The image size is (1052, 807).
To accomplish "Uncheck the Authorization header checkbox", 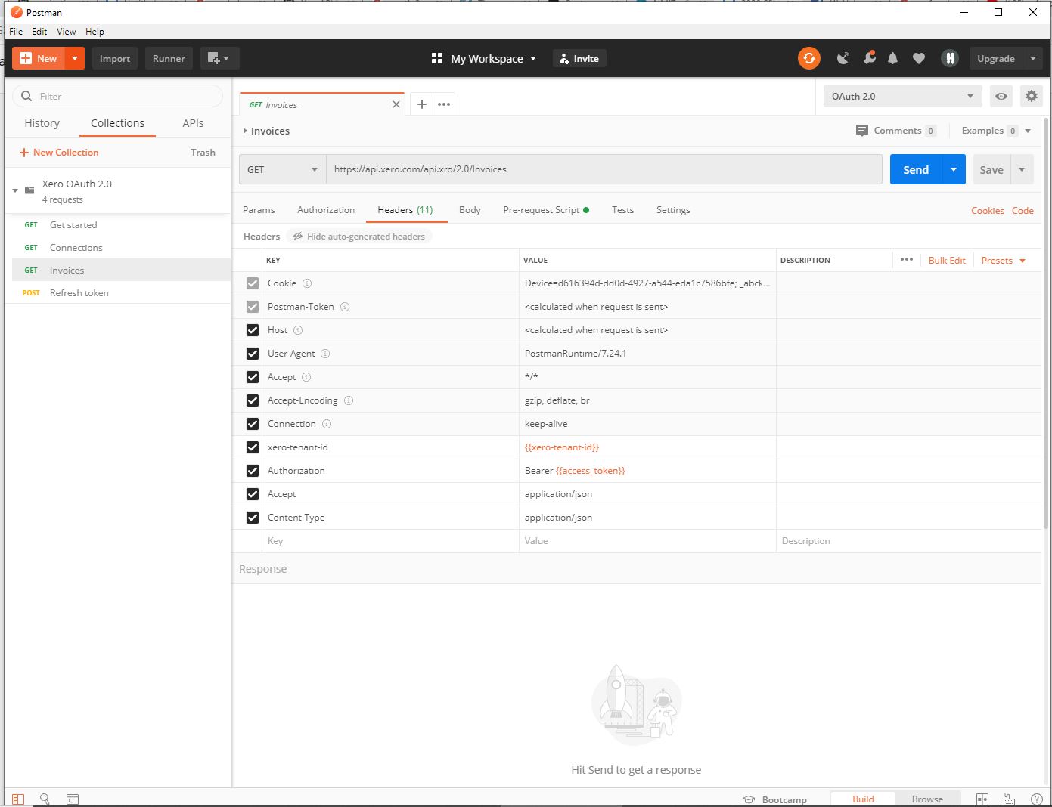I will (x=253, y=471).
